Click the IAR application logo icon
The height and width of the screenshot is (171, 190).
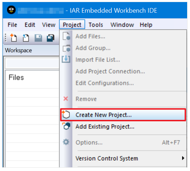point(11,10)
